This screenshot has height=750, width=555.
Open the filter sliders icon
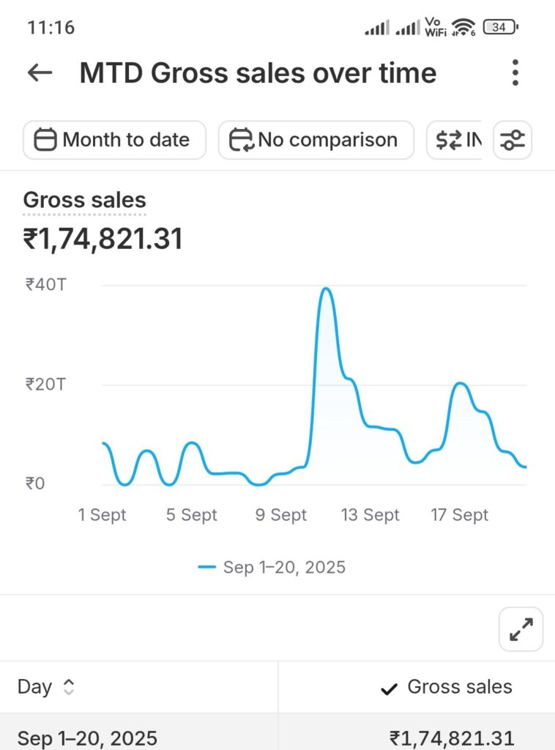[x=513, y=140]
